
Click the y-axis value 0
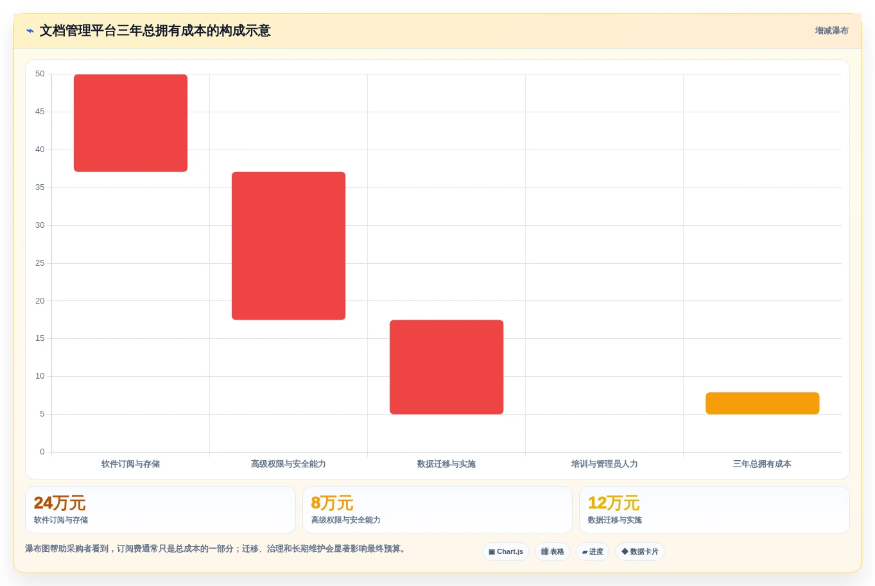pyautogui.click(x=42, y=452)
